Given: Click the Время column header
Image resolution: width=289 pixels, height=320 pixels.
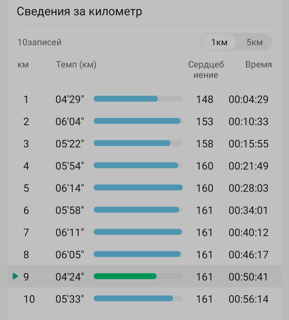Looking at the screenshot, I should [258, 64].
